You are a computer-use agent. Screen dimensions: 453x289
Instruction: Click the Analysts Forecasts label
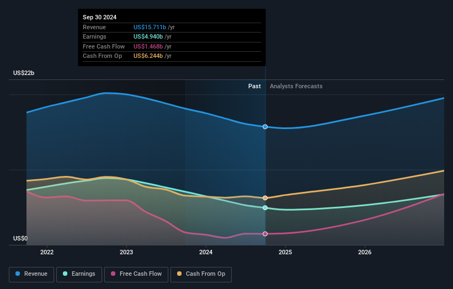tap(296, 86)
